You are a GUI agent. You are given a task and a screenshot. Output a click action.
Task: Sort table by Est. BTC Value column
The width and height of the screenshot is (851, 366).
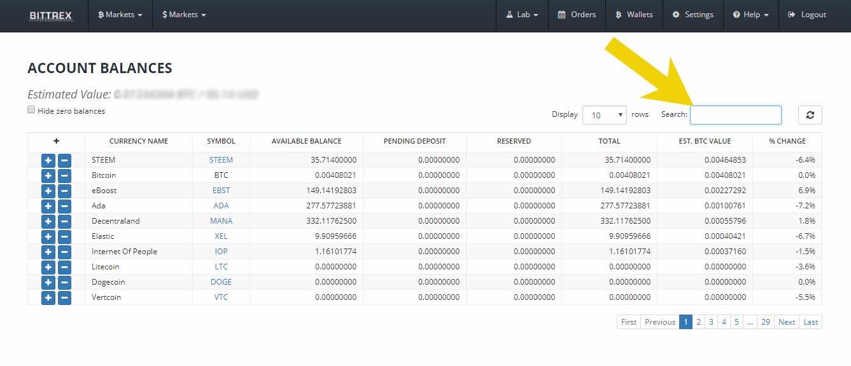[705, 141]
